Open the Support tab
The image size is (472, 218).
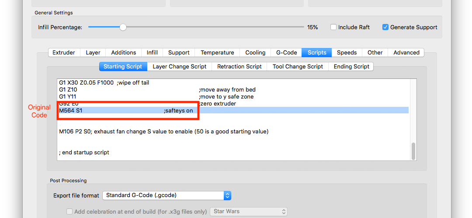coord(179,52)
